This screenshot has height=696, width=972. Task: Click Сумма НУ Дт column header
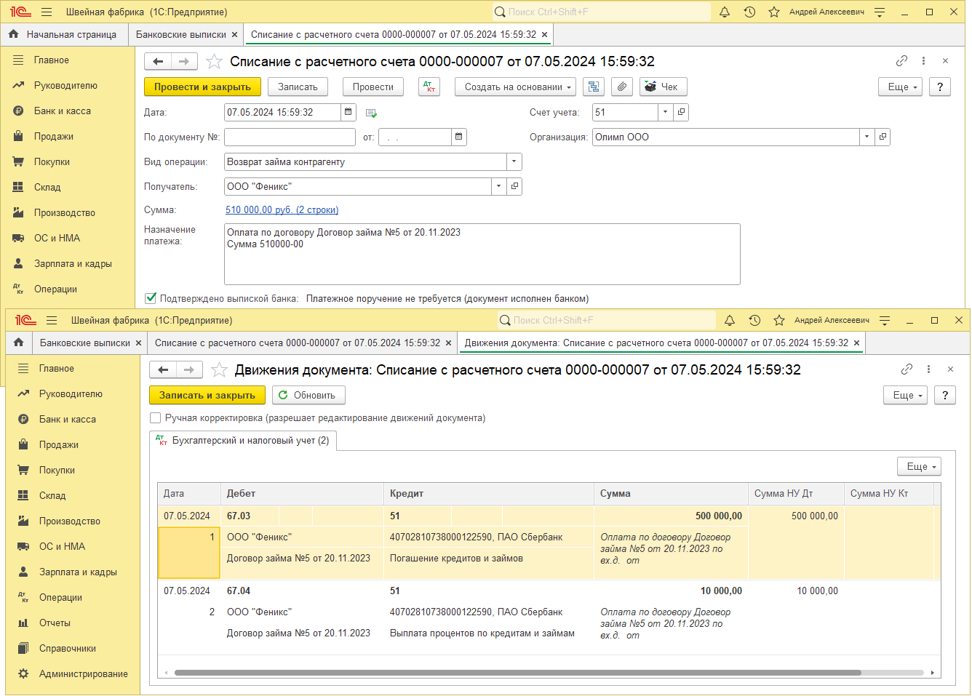tap(796, 493)
